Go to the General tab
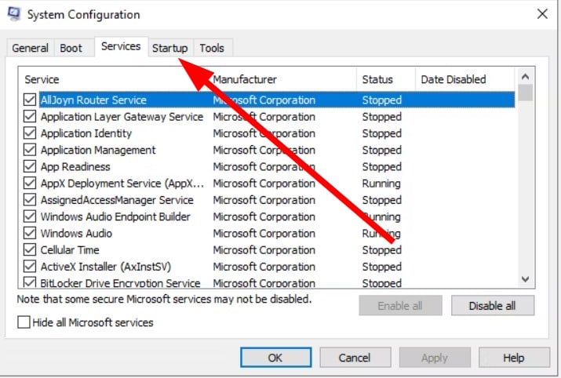This screenshot has width=561, height=378. click(x=31, y=48)
